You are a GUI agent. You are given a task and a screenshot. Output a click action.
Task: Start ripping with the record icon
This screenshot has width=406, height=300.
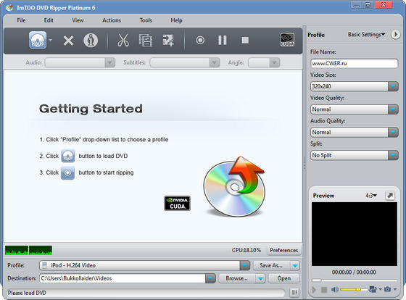(x=200, y=41)
